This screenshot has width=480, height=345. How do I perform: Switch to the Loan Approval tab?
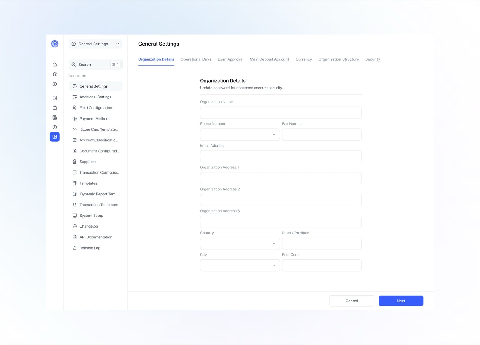230,59
